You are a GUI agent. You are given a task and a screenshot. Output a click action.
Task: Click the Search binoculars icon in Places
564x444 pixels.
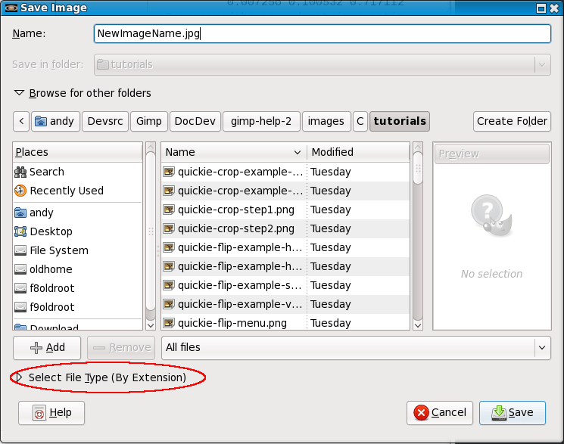click(x=20, y=172)
